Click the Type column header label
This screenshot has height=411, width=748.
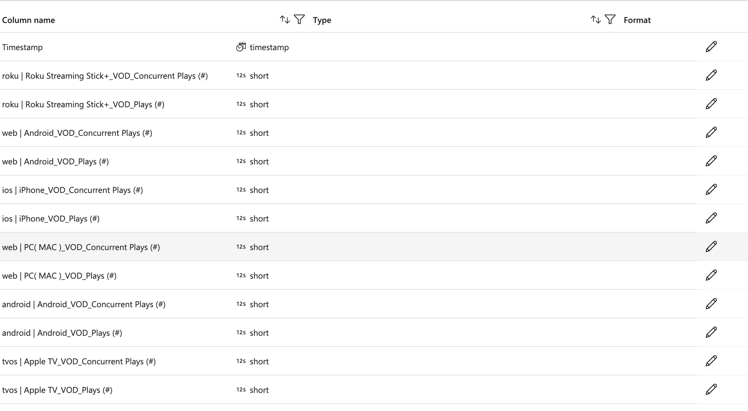[322, 20]
